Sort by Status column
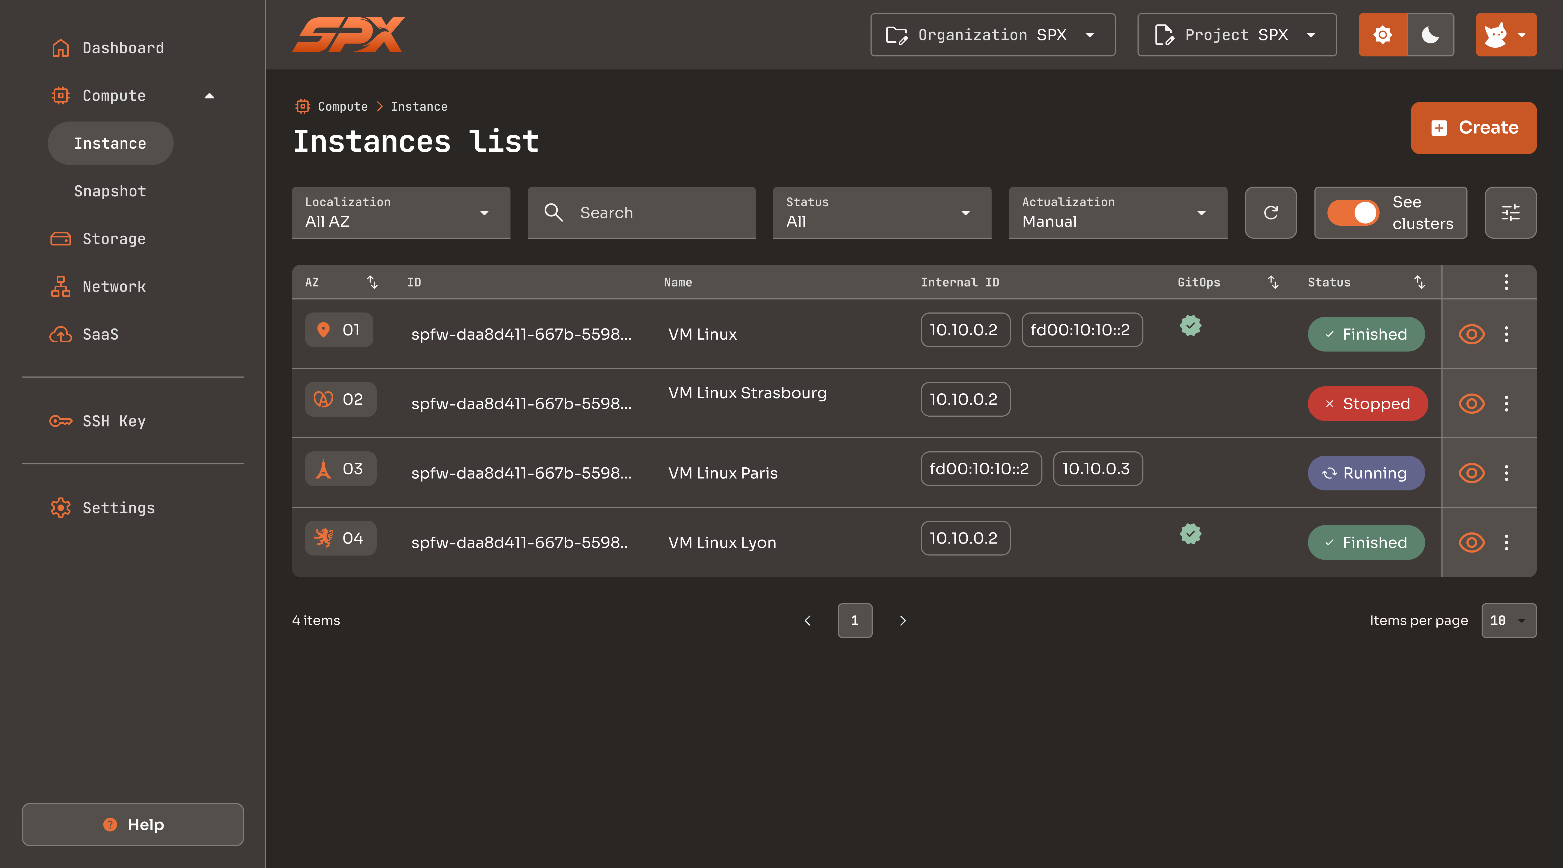 (x=1419, y=282)
